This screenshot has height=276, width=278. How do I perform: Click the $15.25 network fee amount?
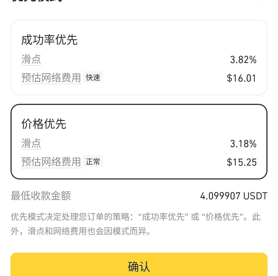pyautogui.click(x=241, y=162)
